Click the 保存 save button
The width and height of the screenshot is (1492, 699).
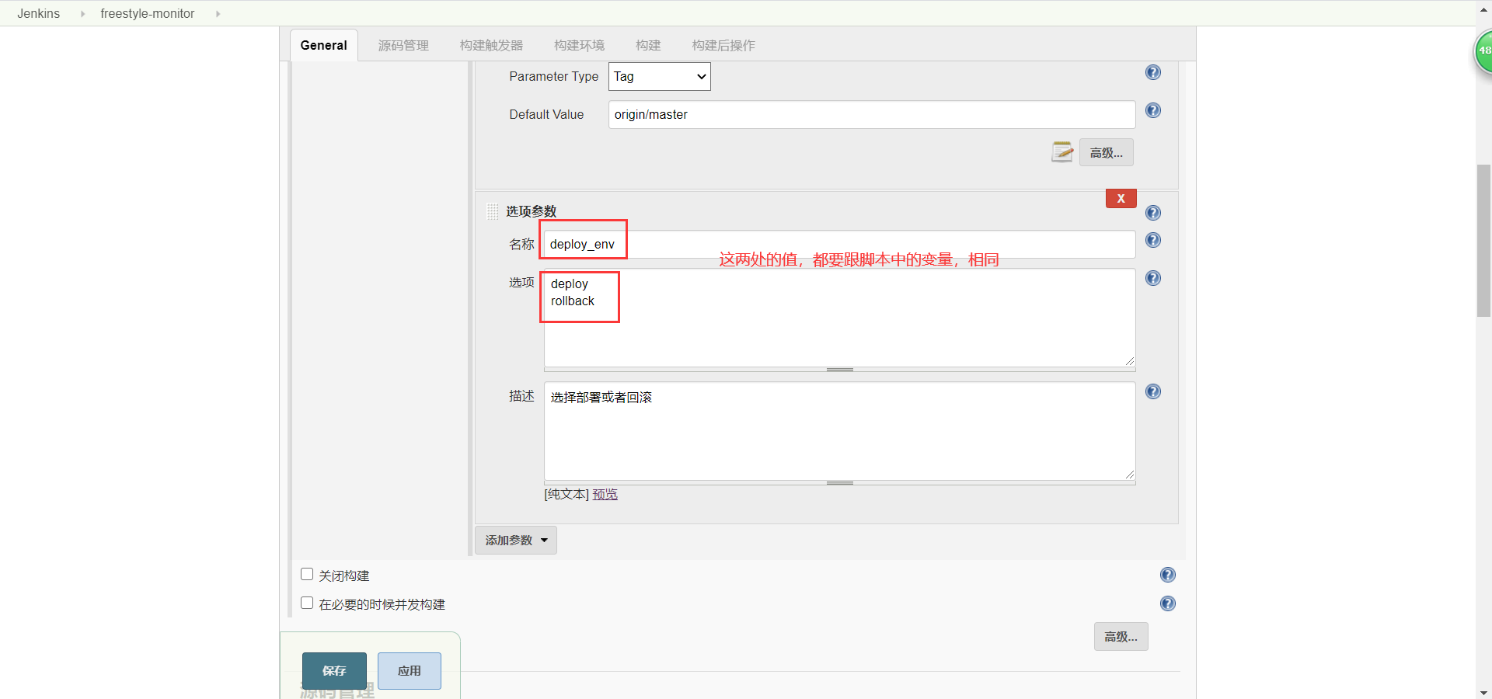tap(334, 670)
